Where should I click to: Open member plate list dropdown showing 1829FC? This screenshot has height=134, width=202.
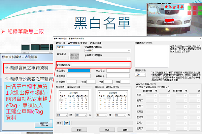pos(107,51)
